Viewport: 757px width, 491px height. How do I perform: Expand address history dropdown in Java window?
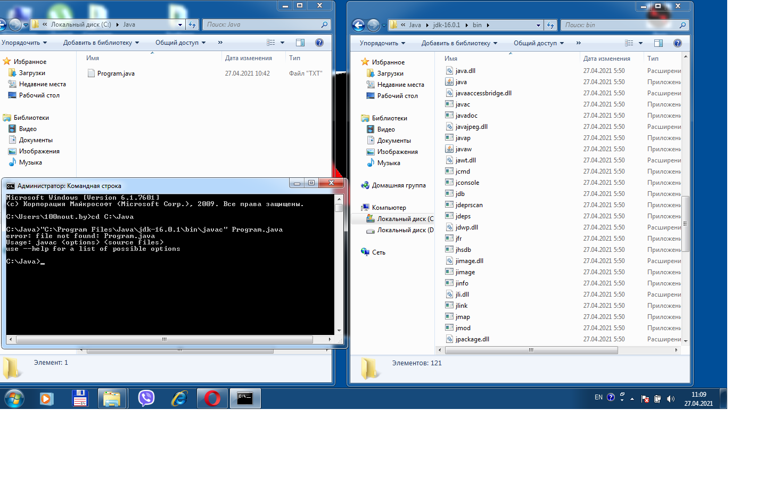click(x=180, y=24)
